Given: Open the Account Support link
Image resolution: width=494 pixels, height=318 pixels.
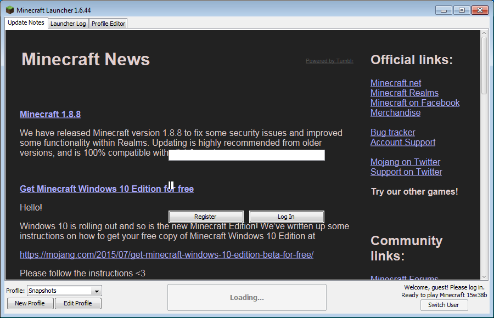Looking at the screenshot, I should coord(403,143).
